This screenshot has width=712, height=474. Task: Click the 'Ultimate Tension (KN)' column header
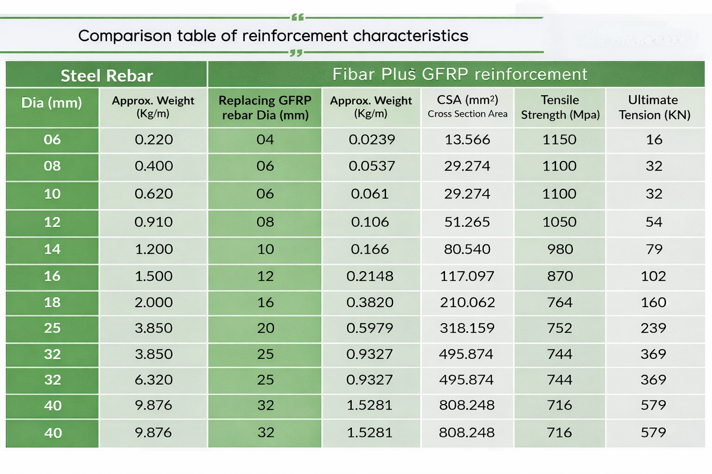coord(654,107)
